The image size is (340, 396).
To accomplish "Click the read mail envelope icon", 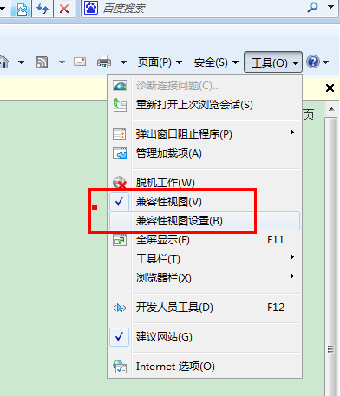I will tap(80, 62).
